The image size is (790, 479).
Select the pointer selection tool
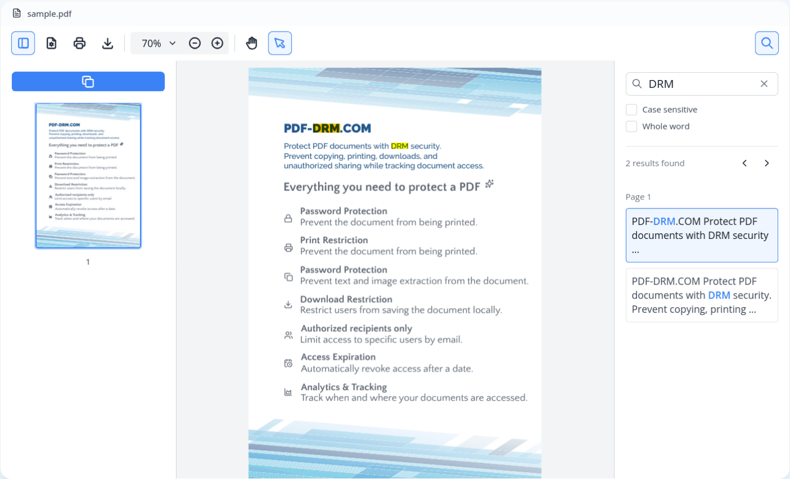pos(280,43)
